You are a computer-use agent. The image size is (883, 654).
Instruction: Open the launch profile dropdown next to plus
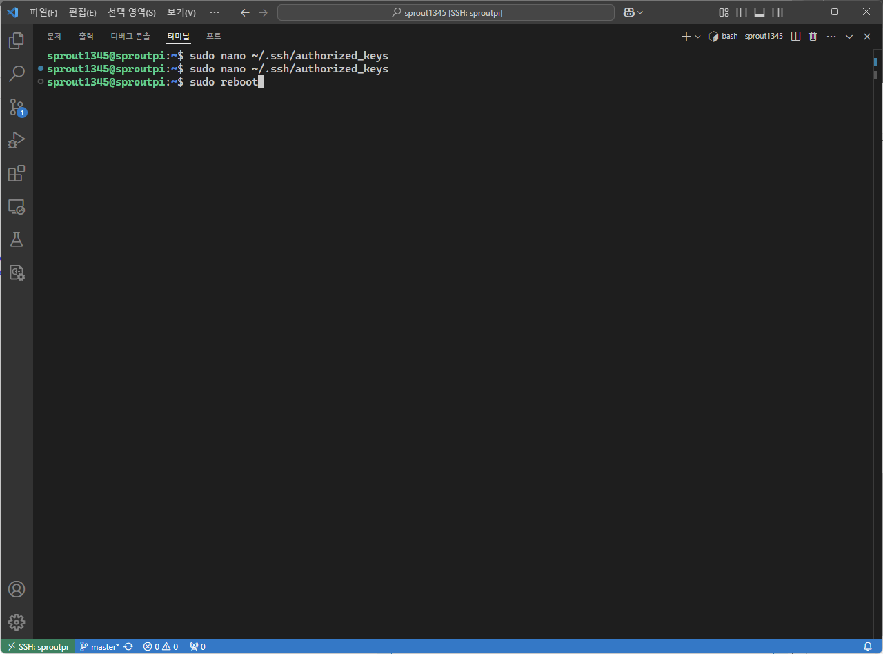coord(697,37)
